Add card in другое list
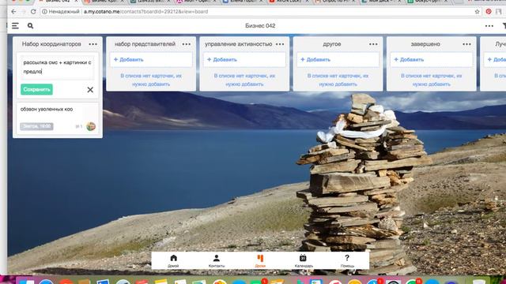The image size is (506, 284). point(338,60)
